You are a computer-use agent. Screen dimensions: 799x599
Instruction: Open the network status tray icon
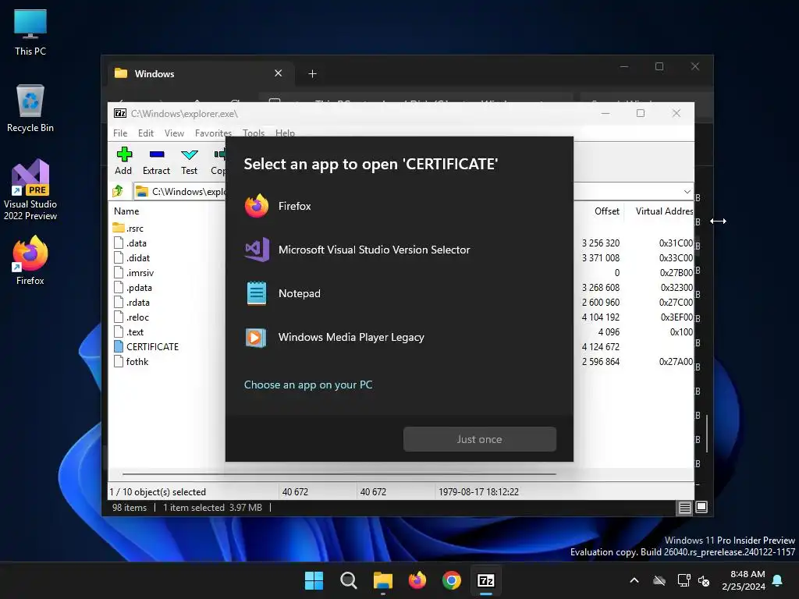684,580
